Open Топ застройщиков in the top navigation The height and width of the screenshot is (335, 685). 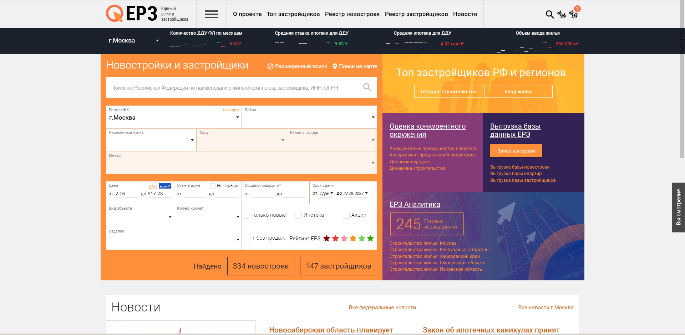click(293, 14)
